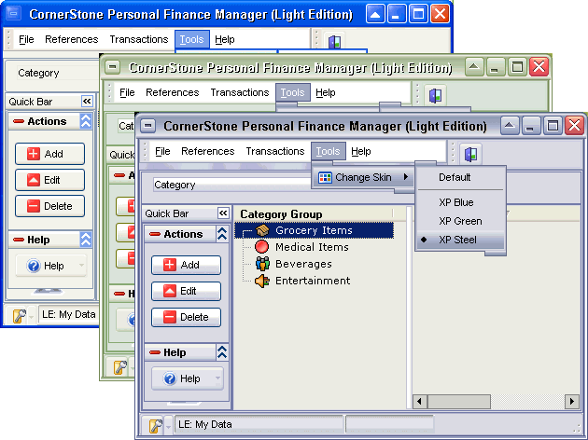588x440 pixels.
Task: Click 'LE: My Data' in steel window status bar
Action: point(205,424)
